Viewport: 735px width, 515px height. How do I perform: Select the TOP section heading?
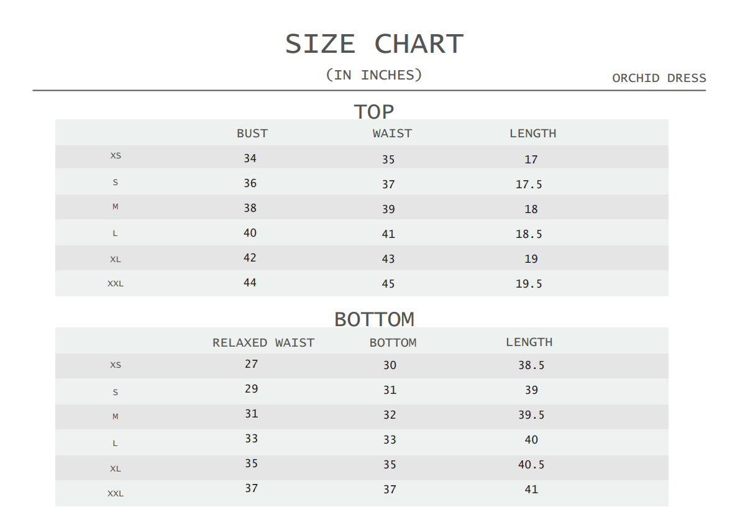pos(374,112)
